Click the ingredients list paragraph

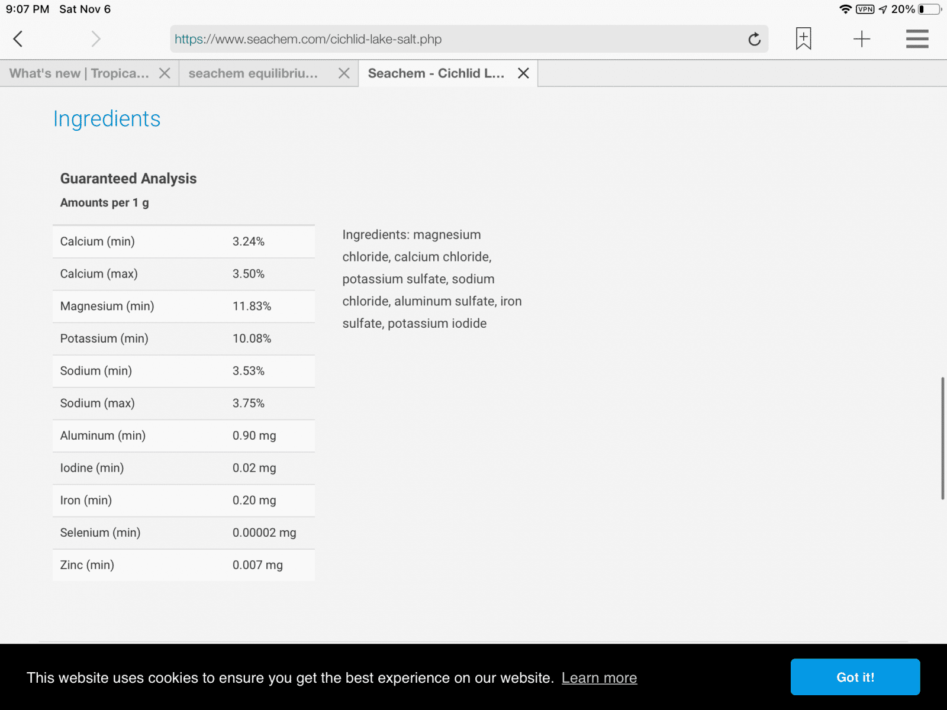pyautogui.click(x=432, y=279)
